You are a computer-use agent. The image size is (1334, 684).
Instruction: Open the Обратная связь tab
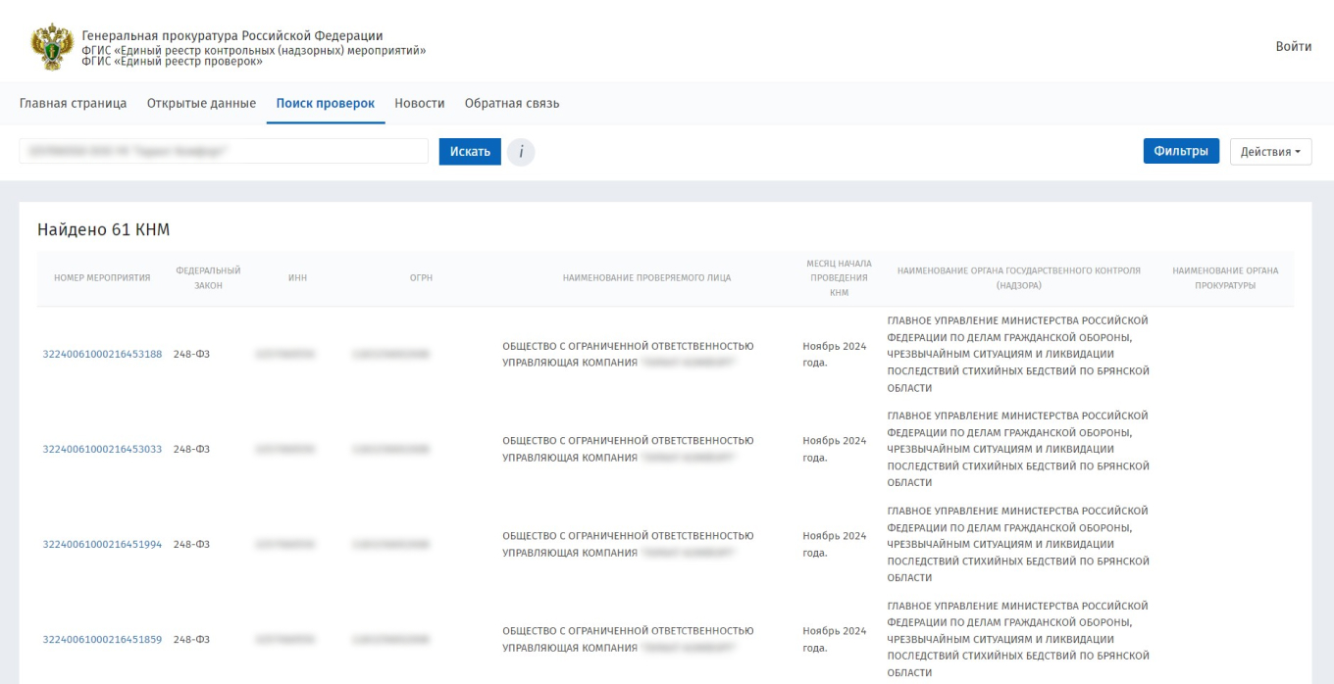point(512,104)
